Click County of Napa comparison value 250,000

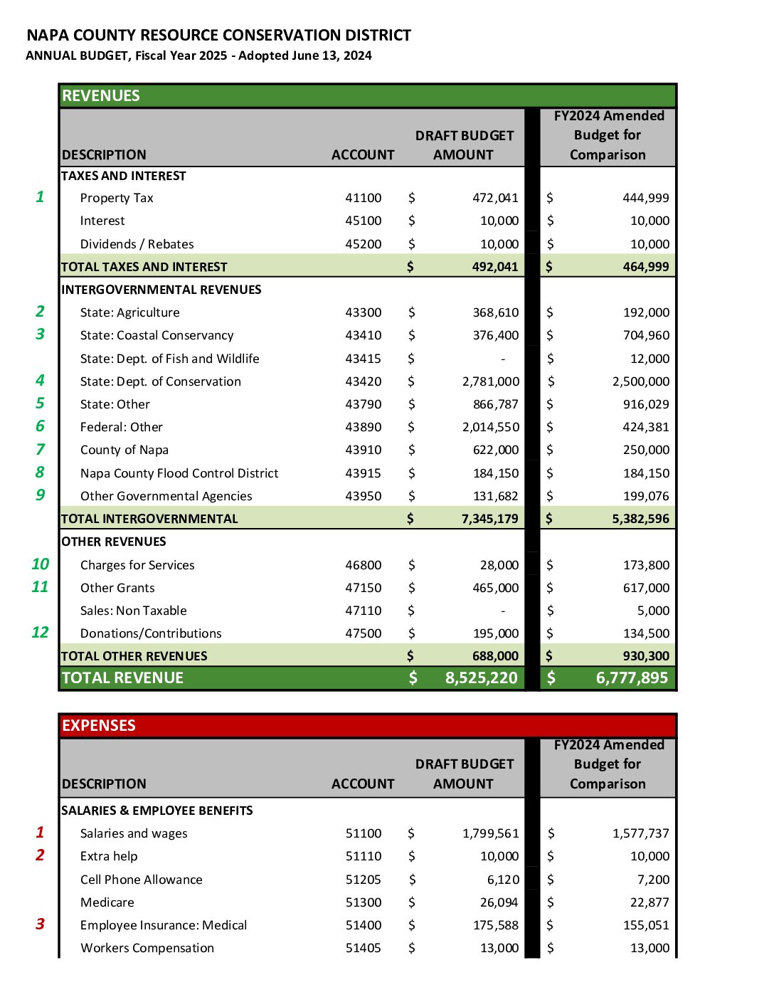(646, 450)
